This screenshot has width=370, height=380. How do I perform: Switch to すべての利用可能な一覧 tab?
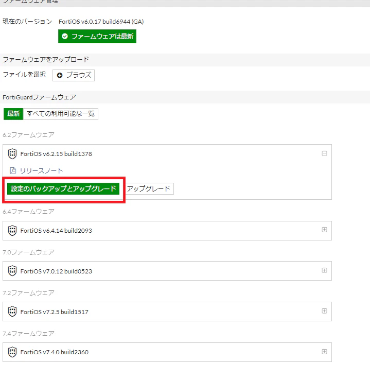[x=61, y=114]
